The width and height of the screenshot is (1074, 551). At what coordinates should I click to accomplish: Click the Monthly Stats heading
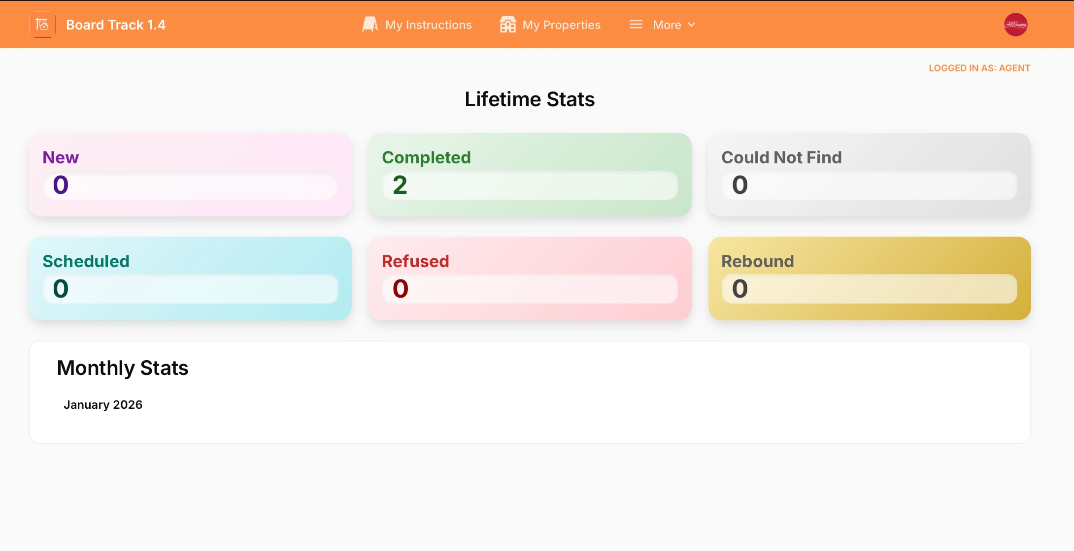pos(123,368)
